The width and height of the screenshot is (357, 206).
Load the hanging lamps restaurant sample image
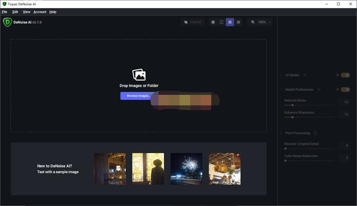(225, 169)
